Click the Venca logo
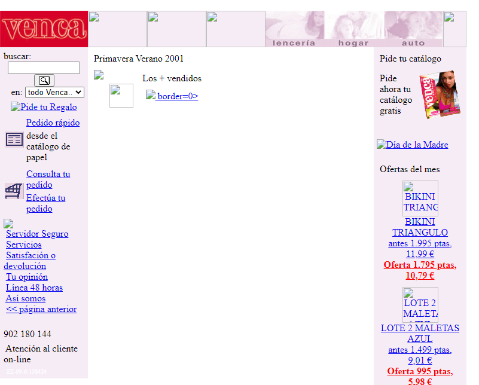Screen dimensions: 479x385 tap(44, 29)
